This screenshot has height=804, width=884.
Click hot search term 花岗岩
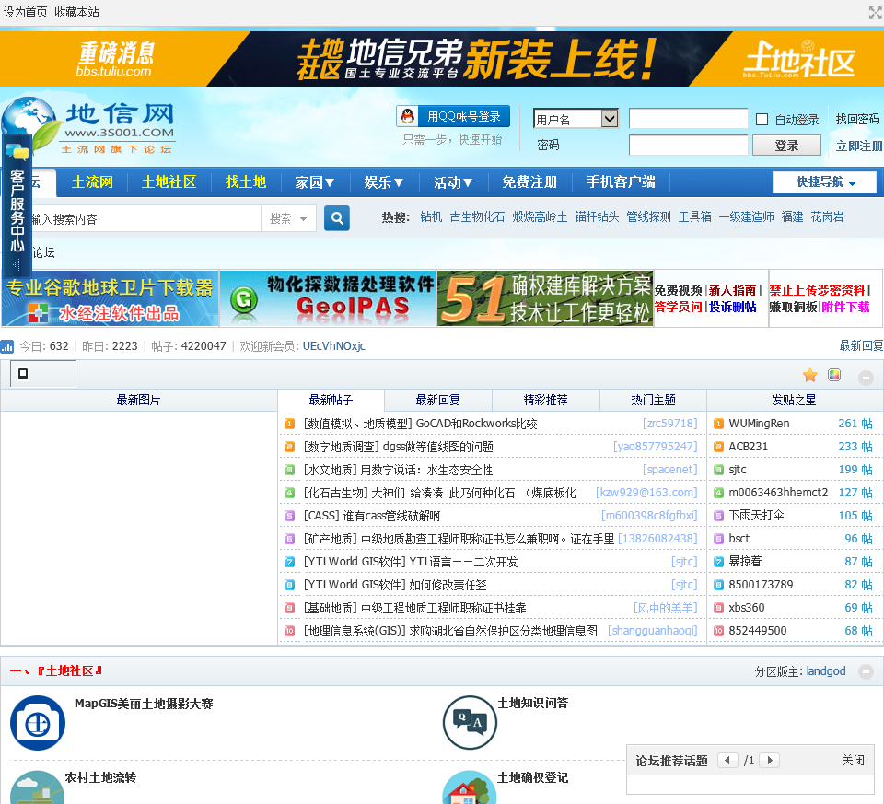[827, 217]
